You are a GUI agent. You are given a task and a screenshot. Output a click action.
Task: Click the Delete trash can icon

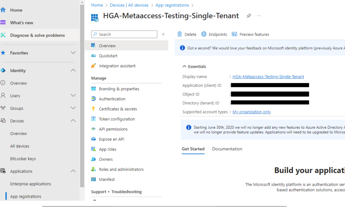tap(180, 34)
